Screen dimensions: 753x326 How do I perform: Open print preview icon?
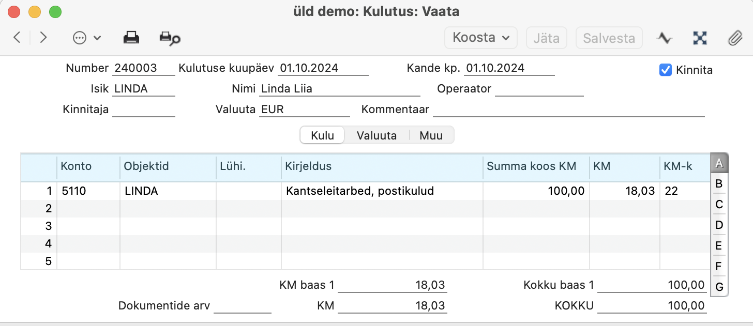(x=170, y=38)
